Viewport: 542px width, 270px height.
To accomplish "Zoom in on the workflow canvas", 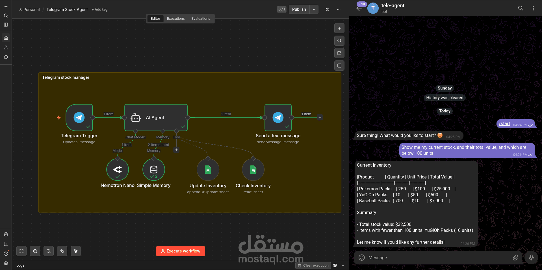I will pyautogui.click(x=35, y=251).
